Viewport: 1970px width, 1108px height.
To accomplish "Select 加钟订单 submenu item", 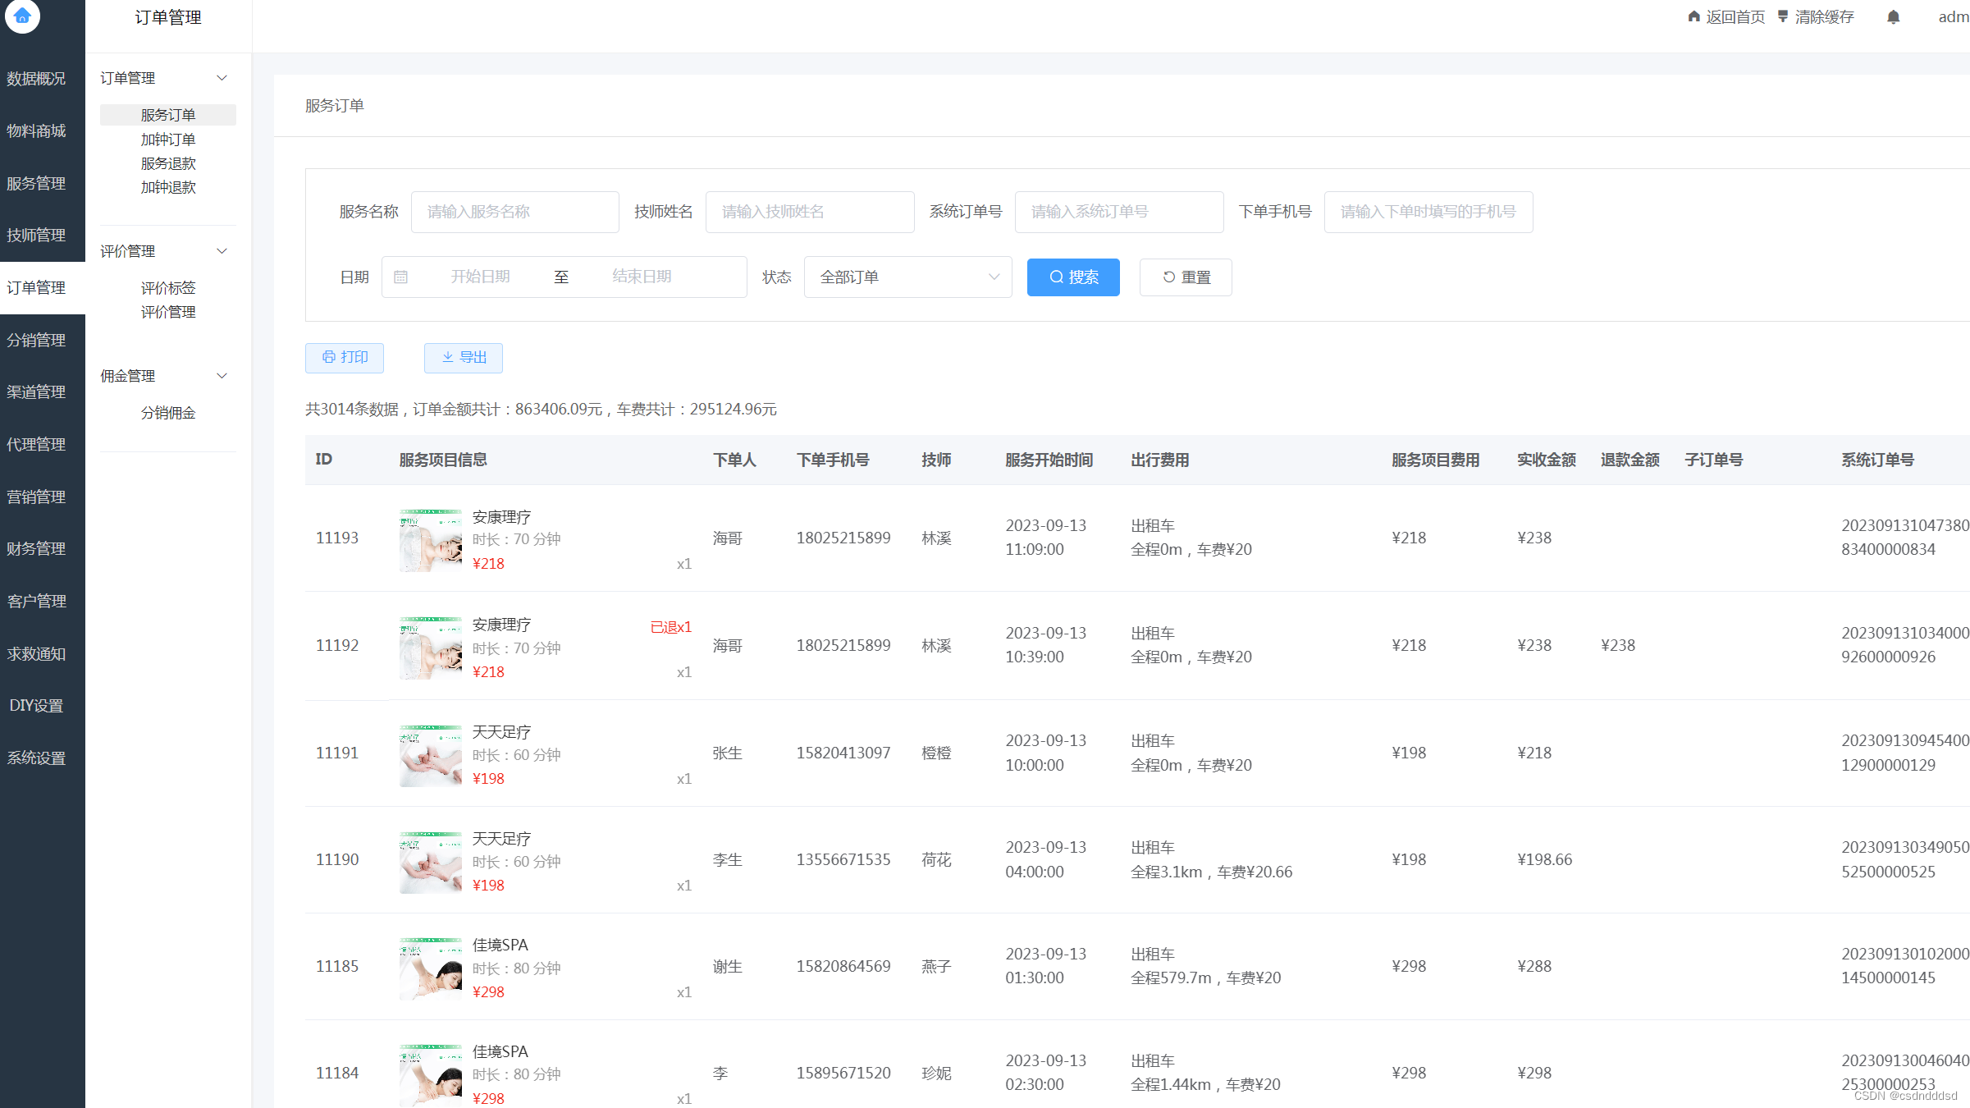I will click(168, 140).
